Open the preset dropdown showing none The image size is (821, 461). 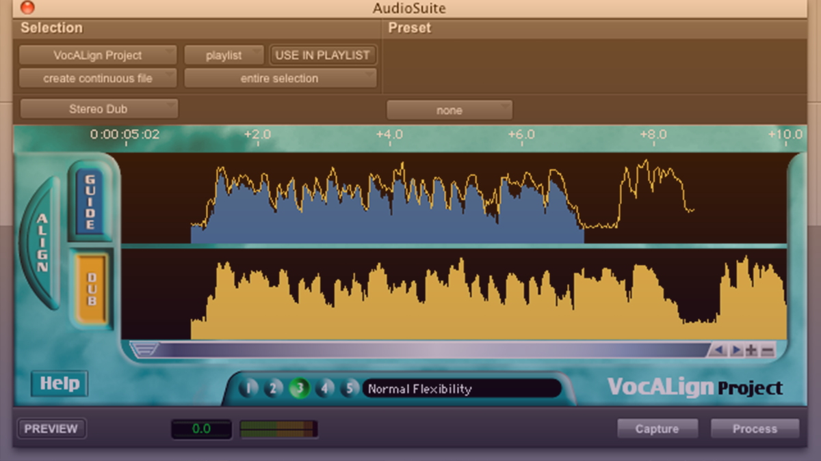pyautogui.click(x=449, y=109)
